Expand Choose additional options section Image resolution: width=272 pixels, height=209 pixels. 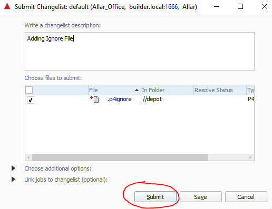[x=13, y=168]
